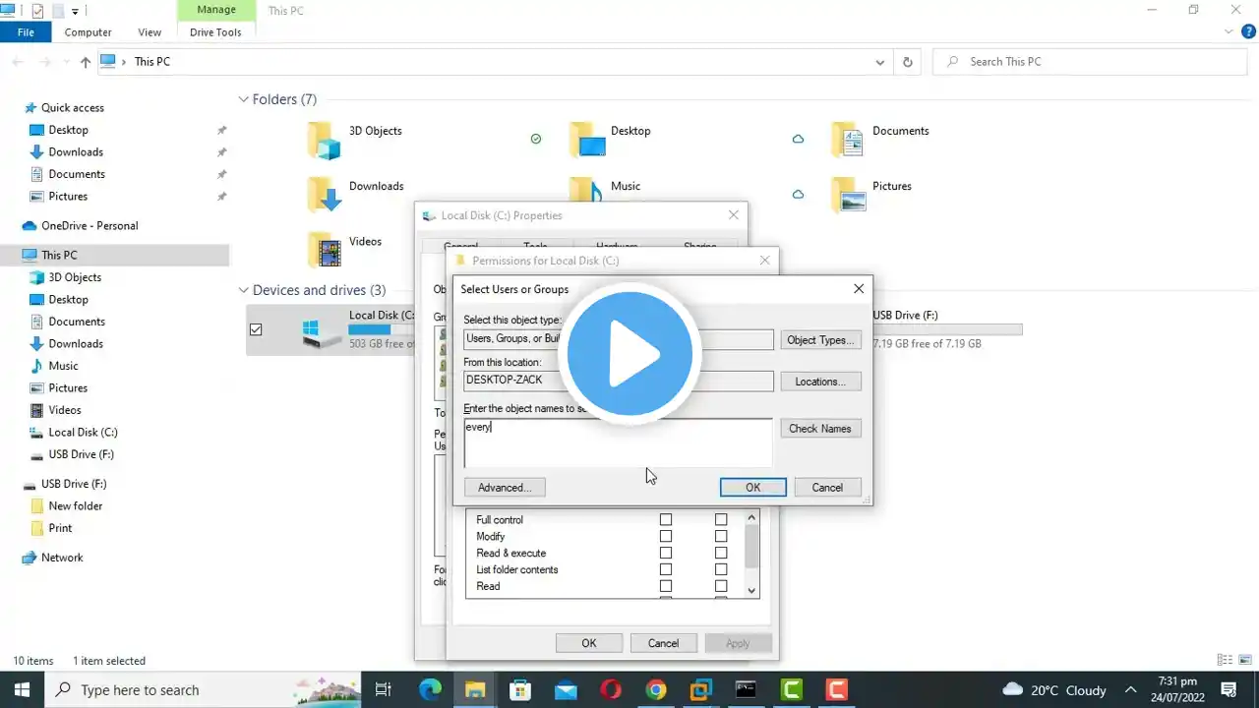Tick the Allow checkbox for Read & execute

point(666,554)
